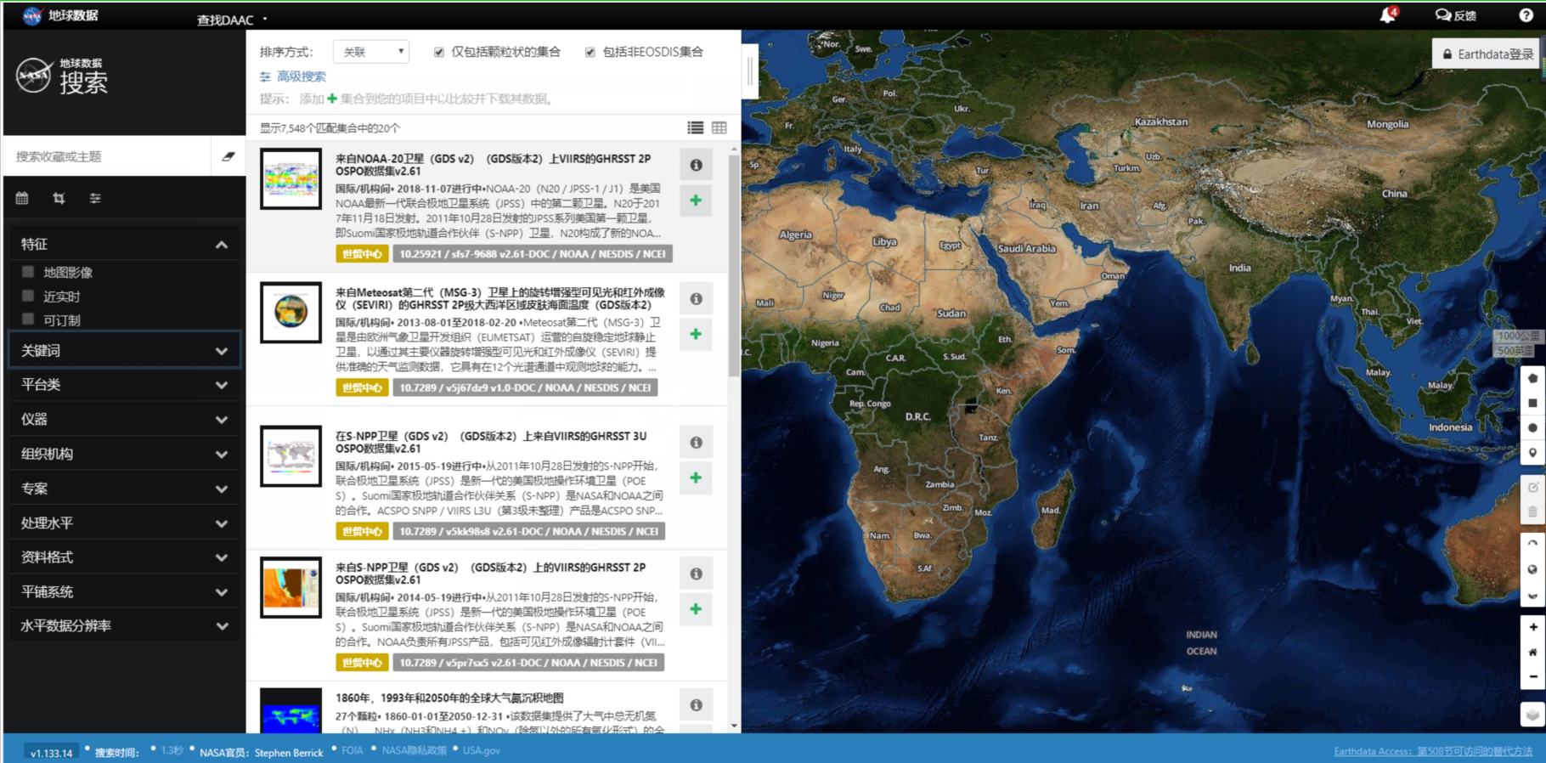Image resolution: width=1546 pixels, height=763 pixels.
Task: Check the 可订制 feature filter
Action: pos(28,319)
